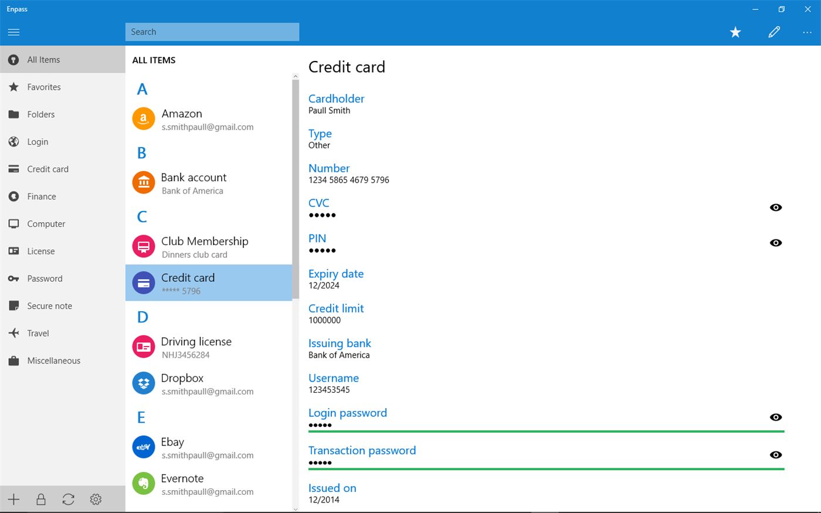The image size is (821, 513).
Task: Show the PIN code
Action: [775, 242]
